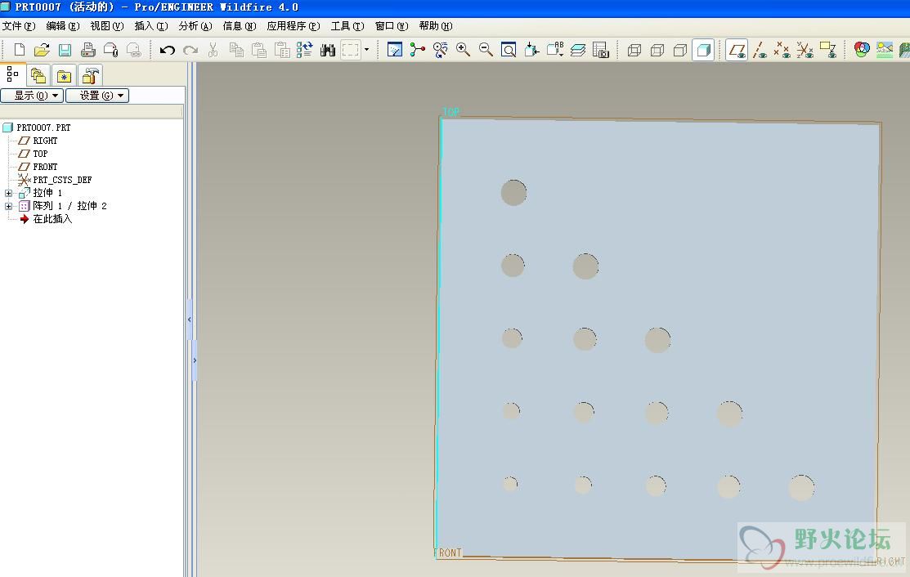Open the 设置(G) dropdown
Viewport: 910px width, 577px height.
pos(97,95)
